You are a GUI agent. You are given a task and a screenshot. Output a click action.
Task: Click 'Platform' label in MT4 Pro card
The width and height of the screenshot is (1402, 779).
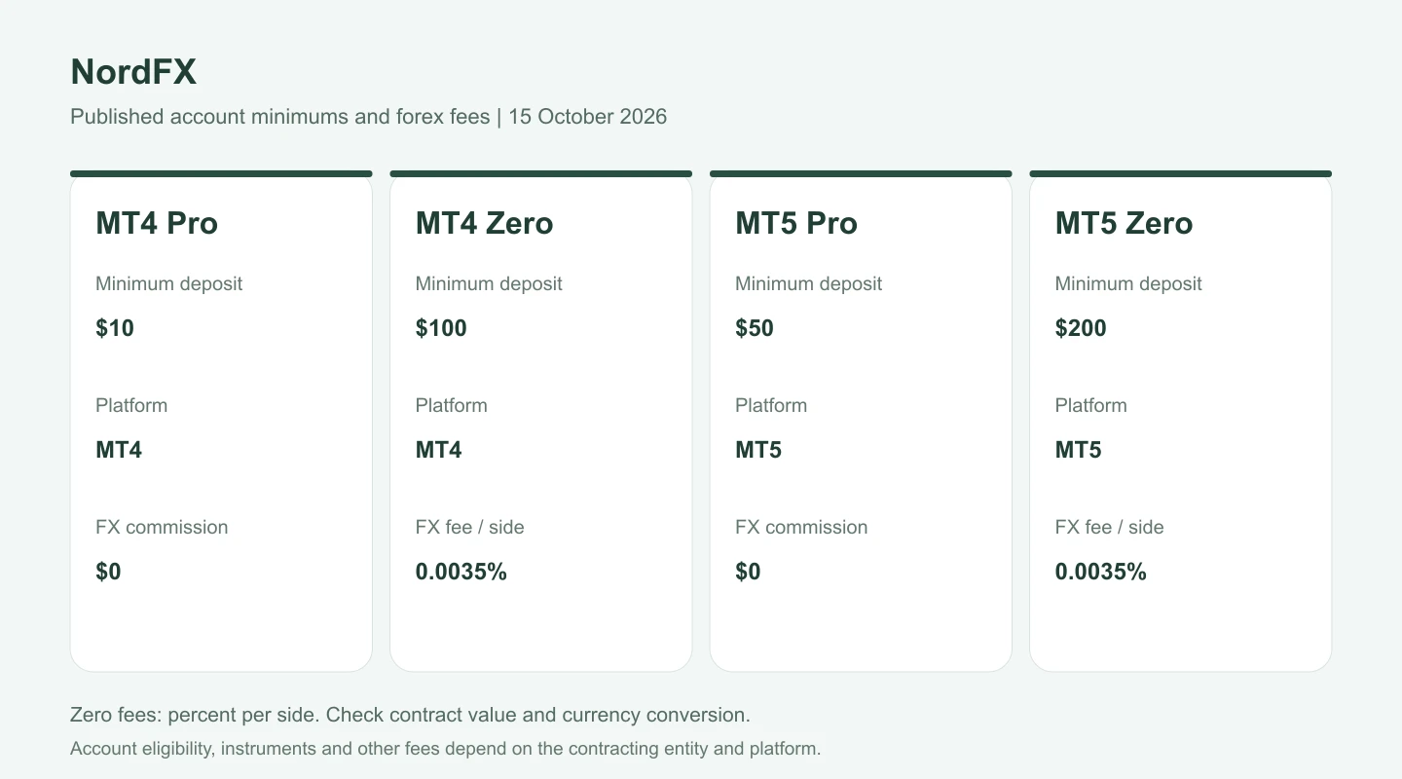tap(131, 406)
